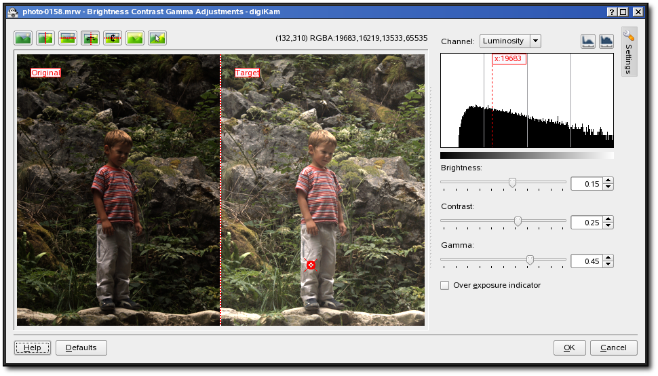Select horizontal split duplicate preview mode
The height and width of the screenshot is (376, 658).
pyautogui.click(x=113, y=38)
